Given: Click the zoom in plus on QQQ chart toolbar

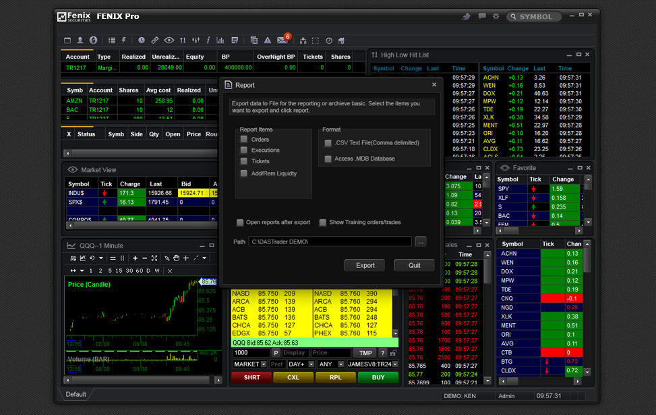Looking at the screenshot, I should pyautogui.click(x=135, y=258).
